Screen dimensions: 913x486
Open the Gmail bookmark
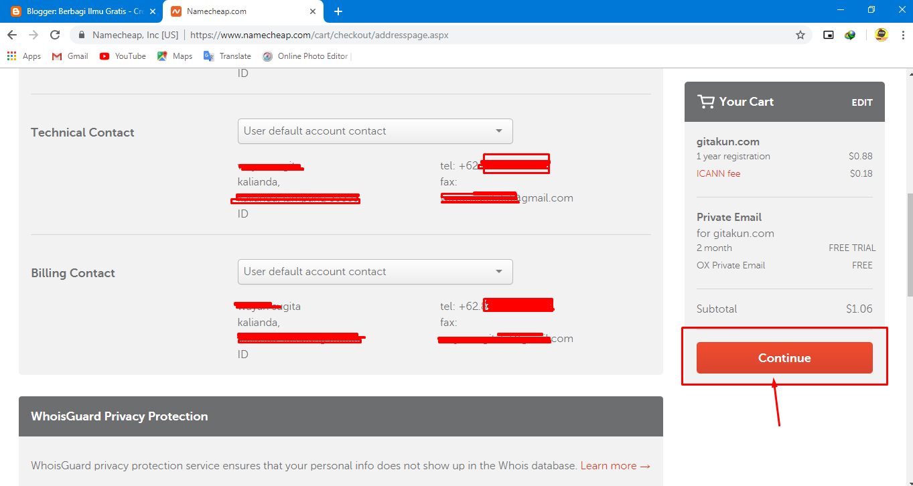coord(70,56)
